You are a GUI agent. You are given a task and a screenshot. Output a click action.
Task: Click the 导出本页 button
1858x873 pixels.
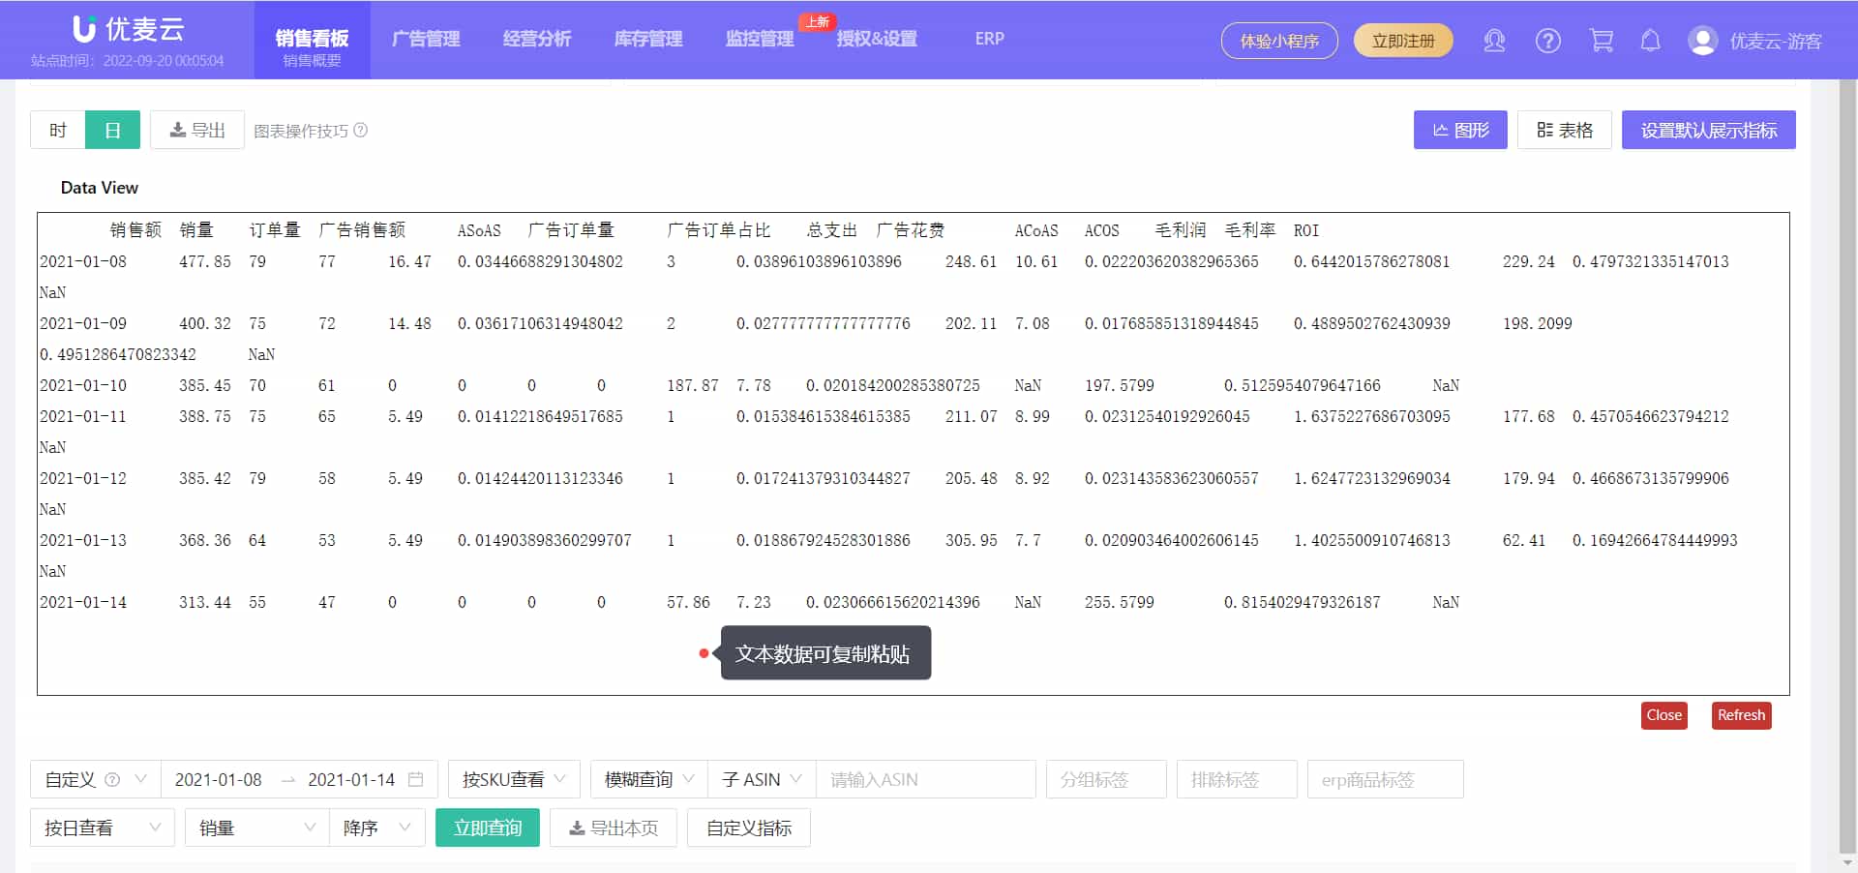614,828
